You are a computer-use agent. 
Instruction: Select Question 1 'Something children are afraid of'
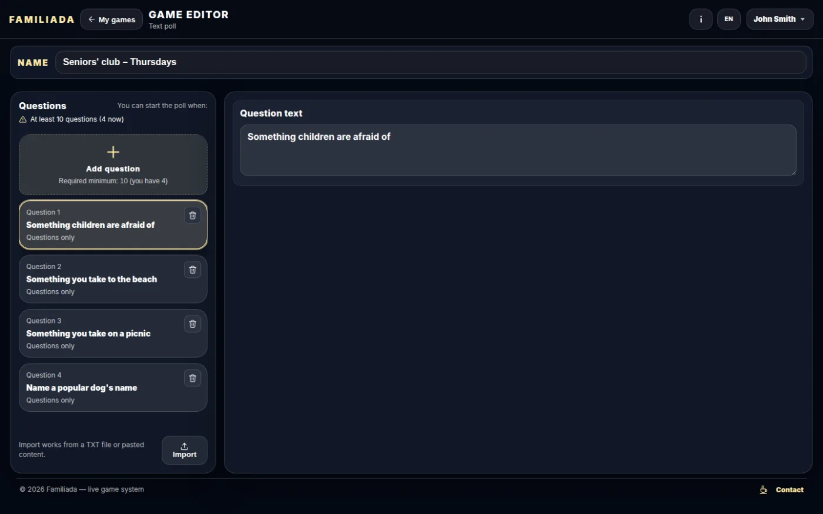113,225
